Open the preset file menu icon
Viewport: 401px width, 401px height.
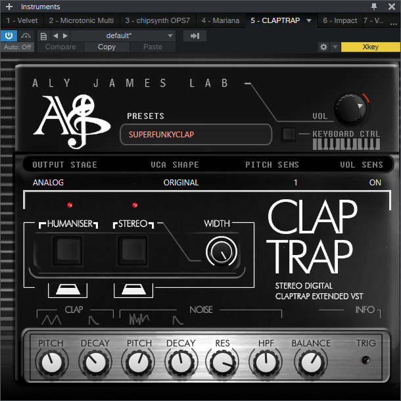pos(43,36)
